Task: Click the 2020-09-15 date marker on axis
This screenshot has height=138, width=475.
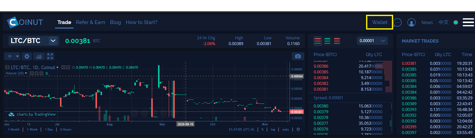Action: 185,124
